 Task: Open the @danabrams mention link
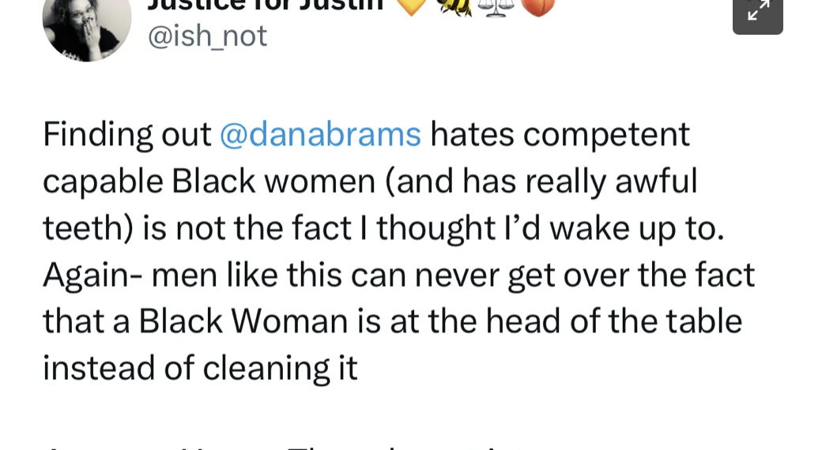click(319, 135)
